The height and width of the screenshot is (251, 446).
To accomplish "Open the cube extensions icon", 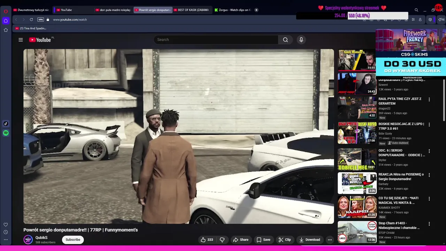I will pyautogui.click(x=430, y=20).
